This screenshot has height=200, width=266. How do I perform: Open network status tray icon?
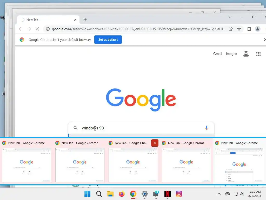pyautogui.click(x=236, y=194)
